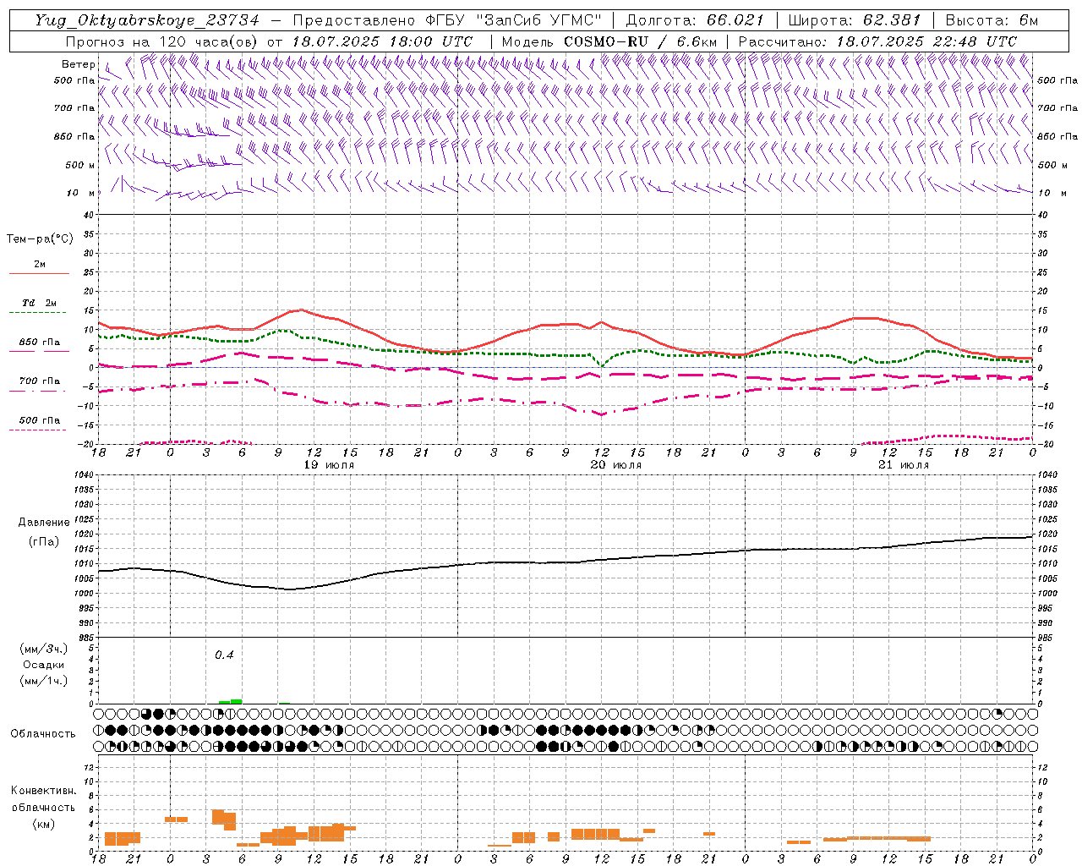1082x866 pixels.
Task: Click the station title Yug_Oktyabrskoye_23734
Action: pyautogui.click(x=146, y=20)
